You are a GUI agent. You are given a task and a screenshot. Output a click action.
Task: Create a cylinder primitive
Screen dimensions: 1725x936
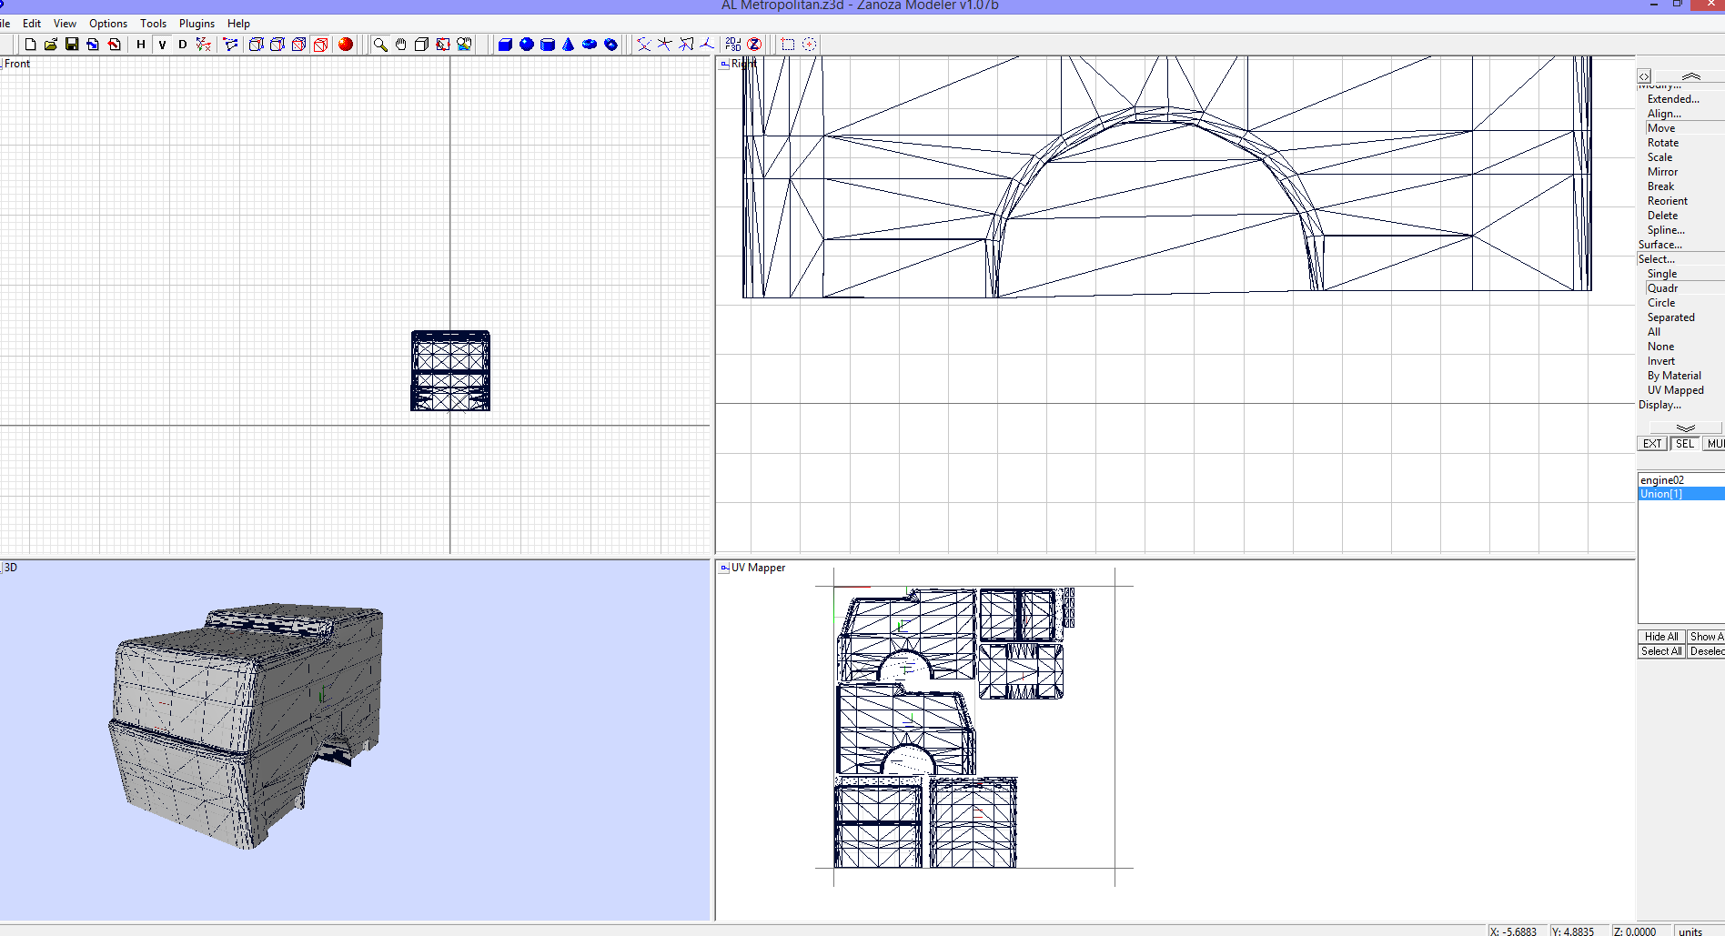(x=547, y=44)
